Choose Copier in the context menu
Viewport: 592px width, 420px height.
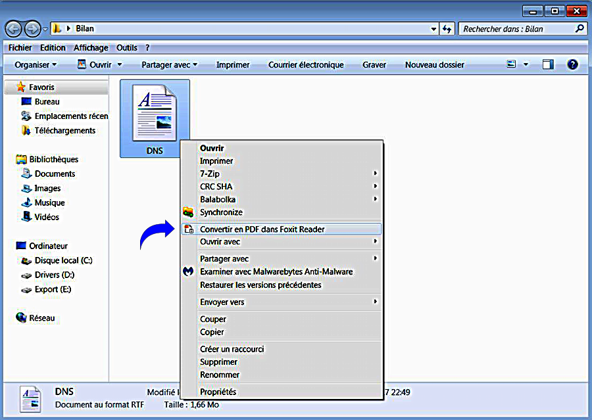point(282,332)
